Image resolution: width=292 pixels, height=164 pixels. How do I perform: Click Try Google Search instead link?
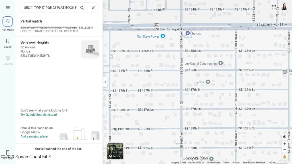click(x=38, y=115)
